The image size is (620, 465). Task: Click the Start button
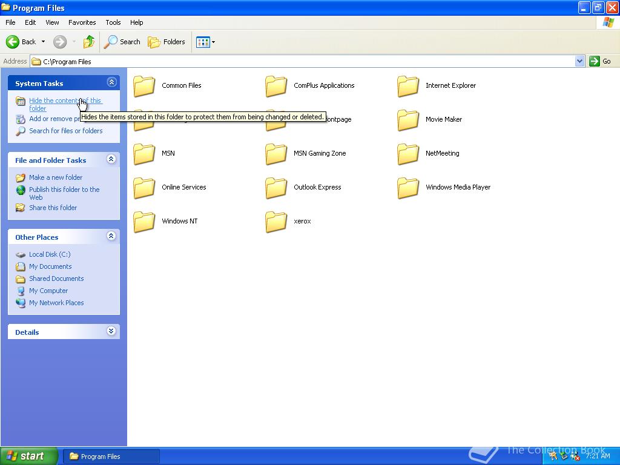coord(29,457)
